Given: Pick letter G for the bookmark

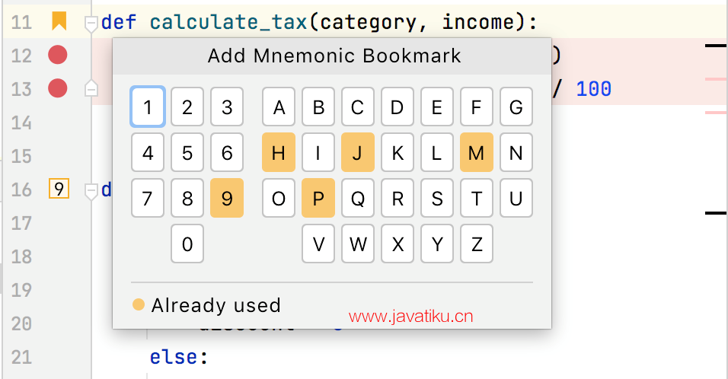Looking at the screenshot, I should tap(516, 107).
